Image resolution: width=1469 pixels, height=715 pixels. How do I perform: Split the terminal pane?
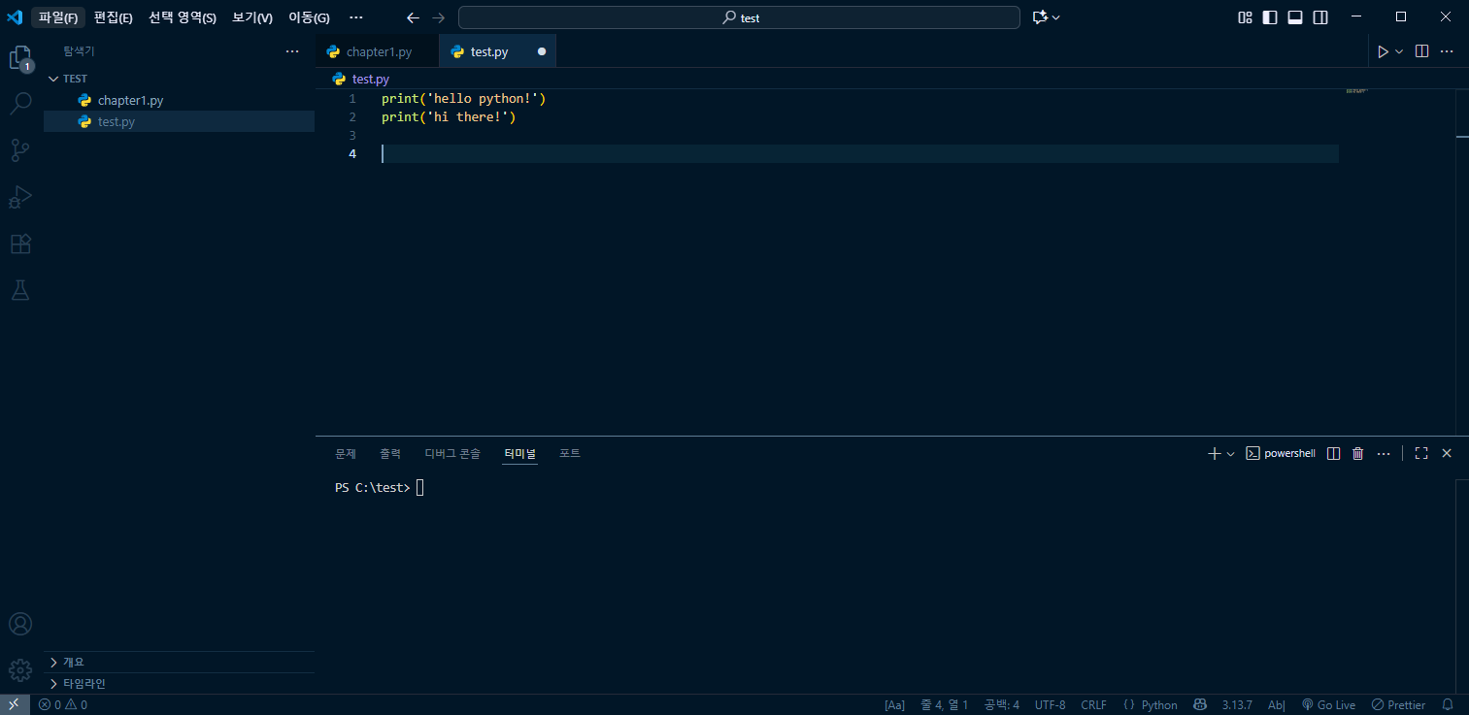tap(1334, 453)
